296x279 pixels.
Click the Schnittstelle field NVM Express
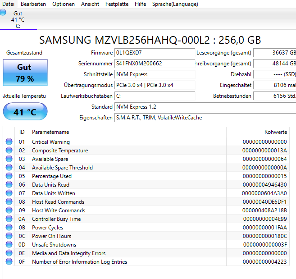pyautogui.click(x=155, y=74)
